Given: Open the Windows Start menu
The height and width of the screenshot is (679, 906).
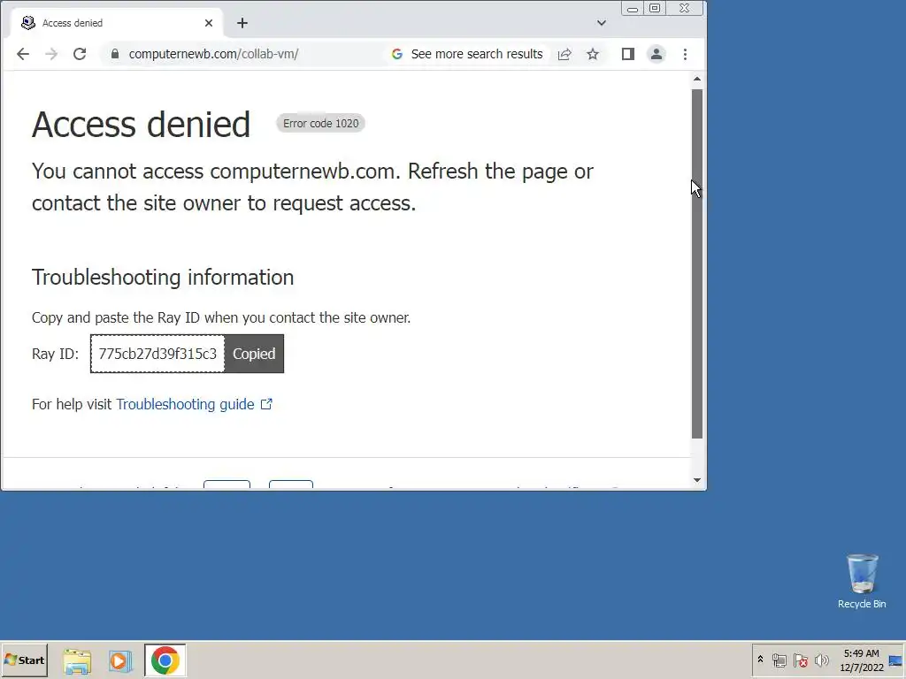Looking at the screenshot, I should click(x=24, y=660).
